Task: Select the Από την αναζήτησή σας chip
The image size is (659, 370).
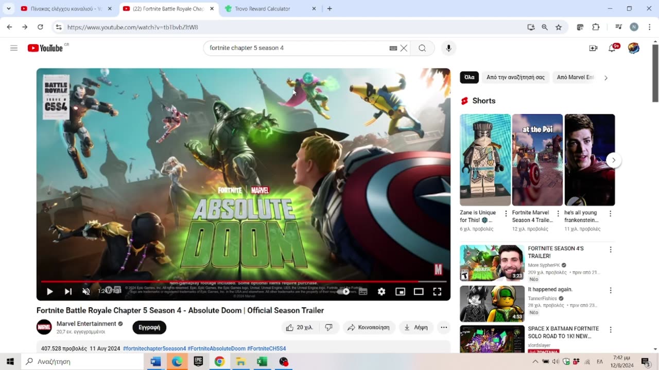Action: (515, 78)
